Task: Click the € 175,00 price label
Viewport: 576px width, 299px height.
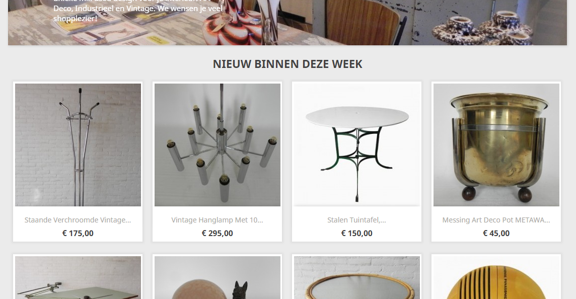Action: click(x=78, y=233)
